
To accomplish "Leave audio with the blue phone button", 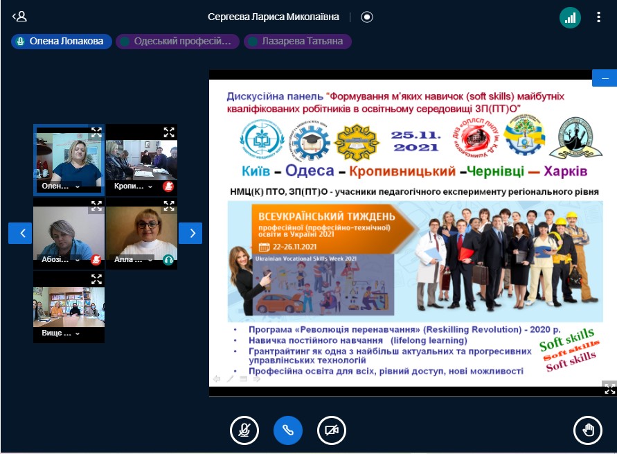I will (288, 430).
